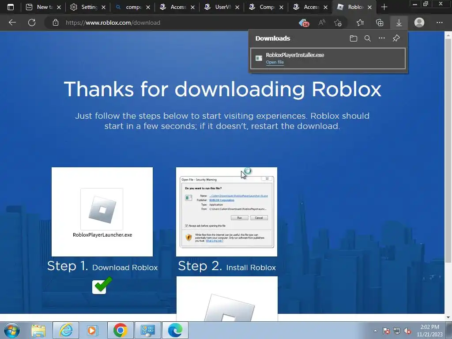Image resolution: width=452 pixels, height=339 pixels.
Task: Open Action Center flag icon
Action: (386, 331)
